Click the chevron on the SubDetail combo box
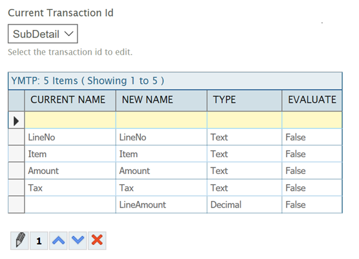This screenshot has width=359, height=259. 68,34
